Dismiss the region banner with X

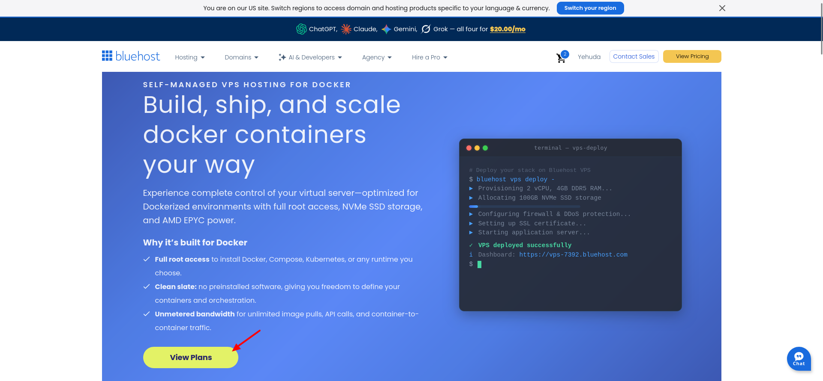pyautogui.click(x=722, y=8)
